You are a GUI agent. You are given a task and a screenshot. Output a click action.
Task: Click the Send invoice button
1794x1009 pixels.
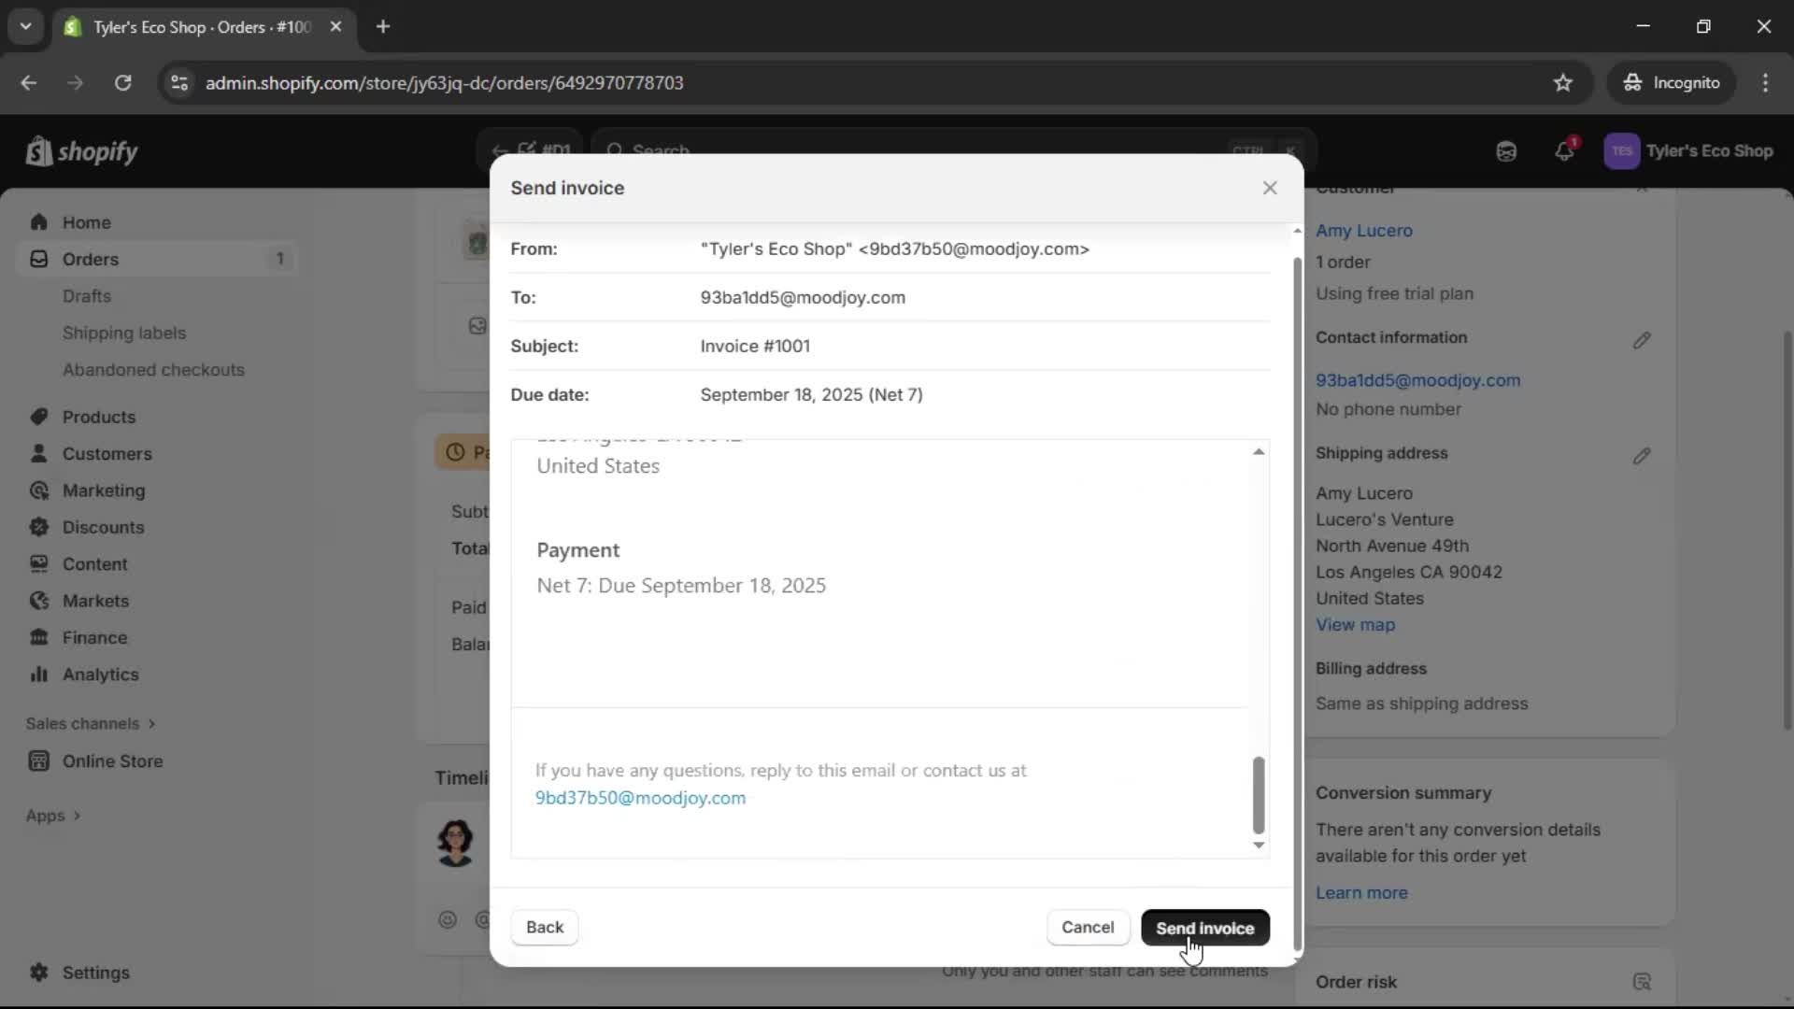(1204, 928)
